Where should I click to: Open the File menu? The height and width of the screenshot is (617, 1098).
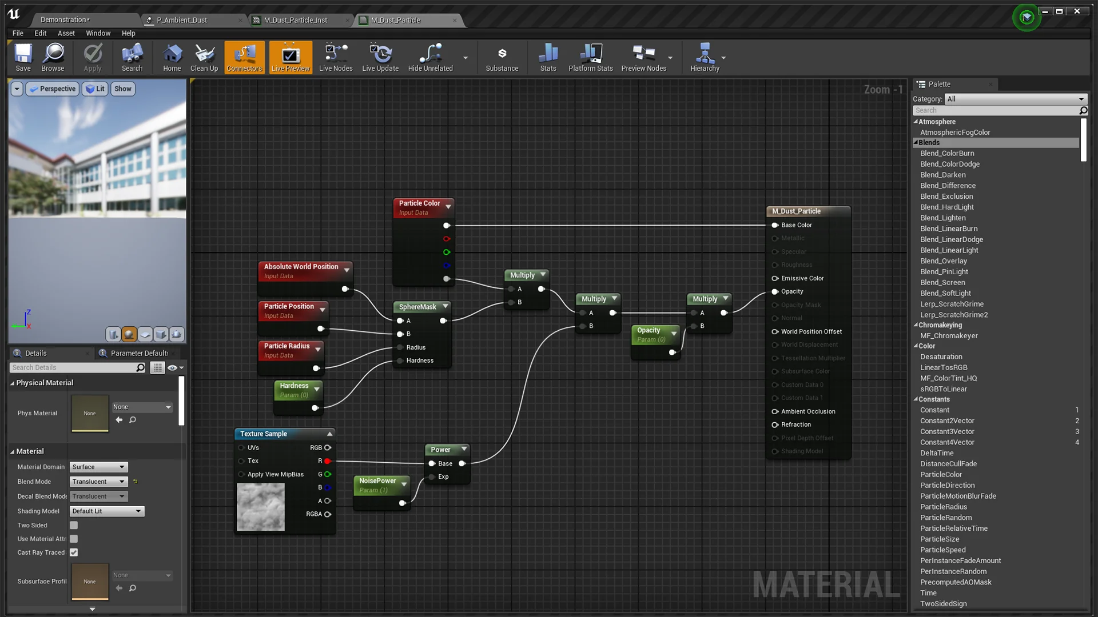click(18, 33)
